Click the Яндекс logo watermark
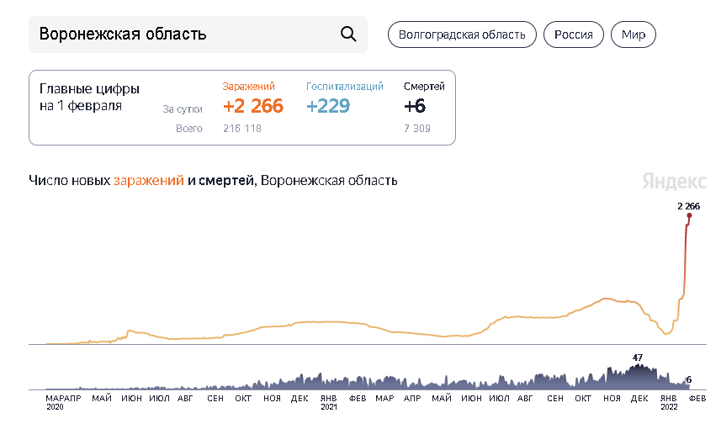This screenshot has height=429, width=721. click(x=673, y=181)
